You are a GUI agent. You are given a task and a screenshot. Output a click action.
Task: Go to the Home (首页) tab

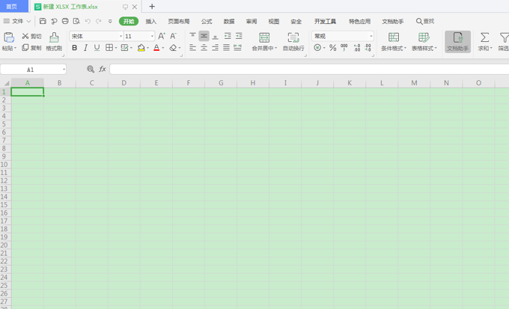tap(12, 7)
